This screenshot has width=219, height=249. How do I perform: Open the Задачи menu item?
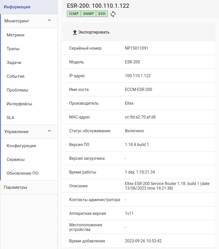(x=14, y=63)
